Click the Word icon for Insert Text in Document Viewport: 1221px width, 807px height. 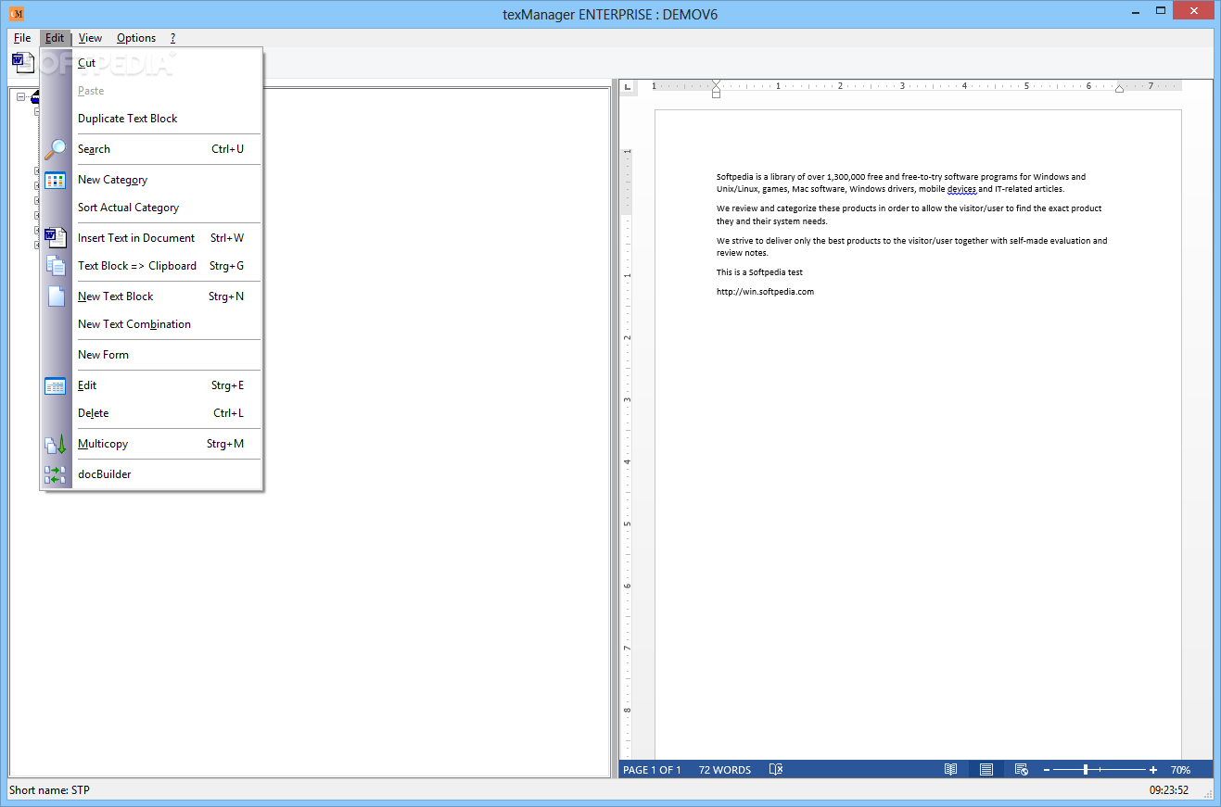click(56, 238)
